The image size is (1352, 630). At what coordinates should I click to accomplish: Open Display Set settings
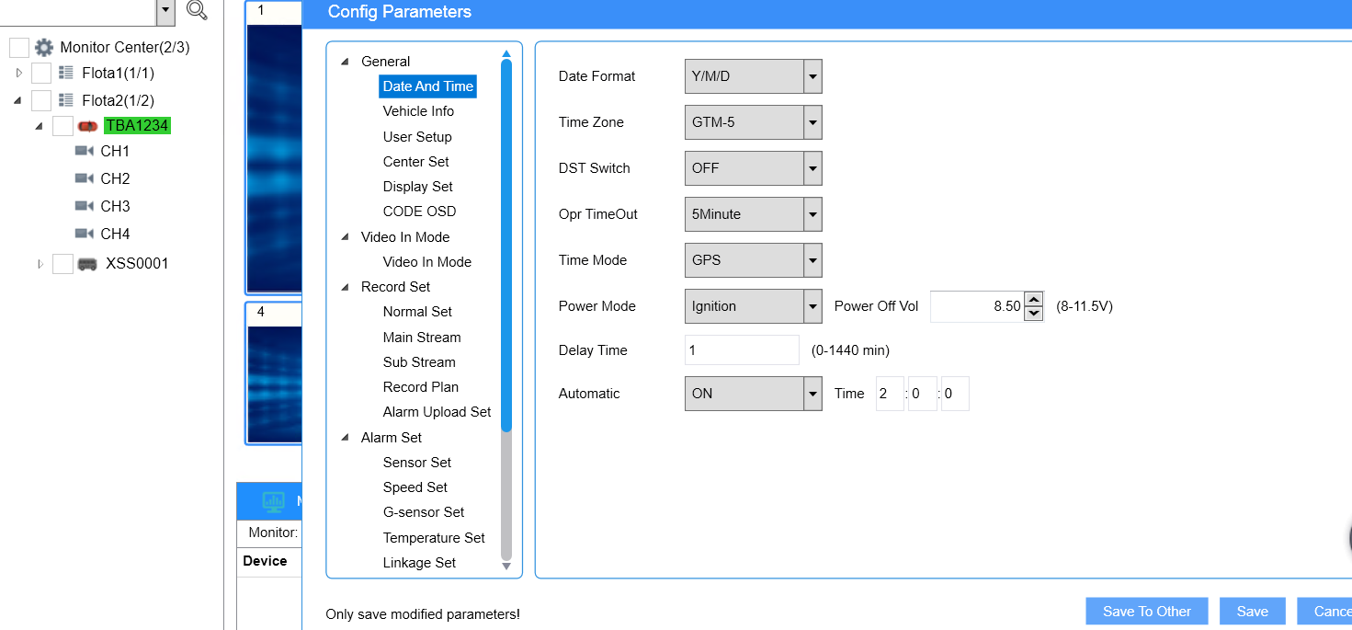418,187
